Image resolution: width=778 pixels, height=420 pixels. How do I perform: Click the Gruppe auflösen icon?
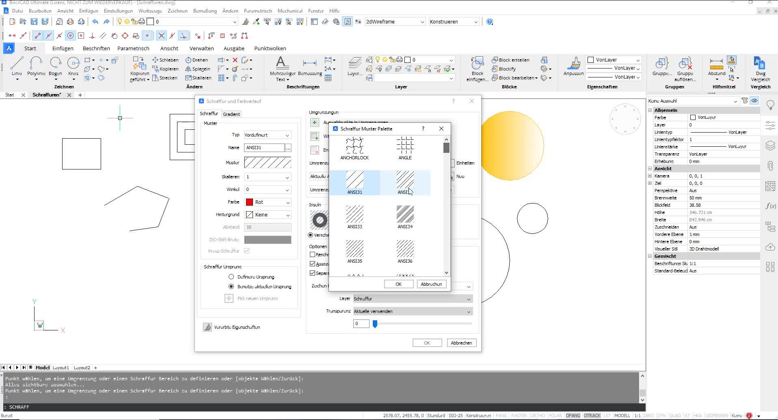point(685,69)
